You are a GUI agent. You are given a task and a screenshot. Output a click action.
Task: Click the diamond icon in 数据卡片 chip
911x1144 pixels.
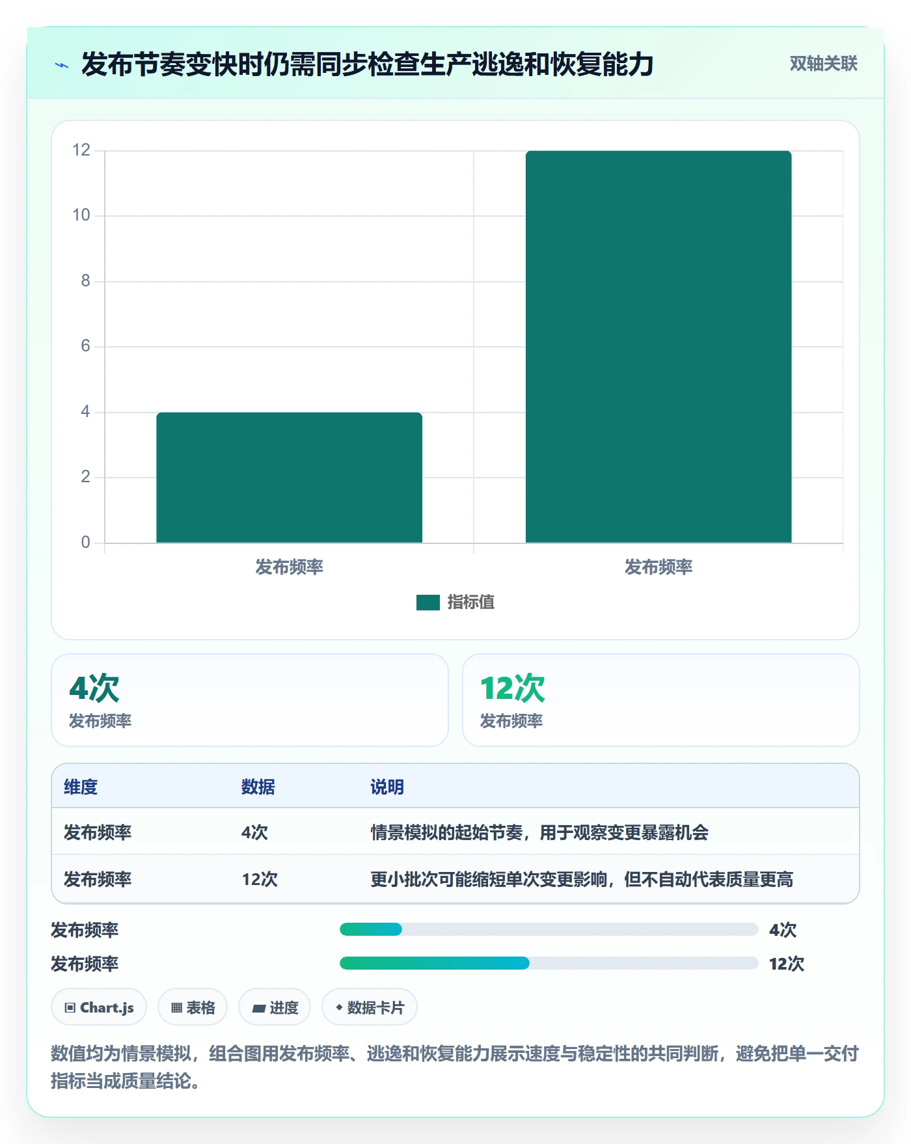click(339, 1007)
